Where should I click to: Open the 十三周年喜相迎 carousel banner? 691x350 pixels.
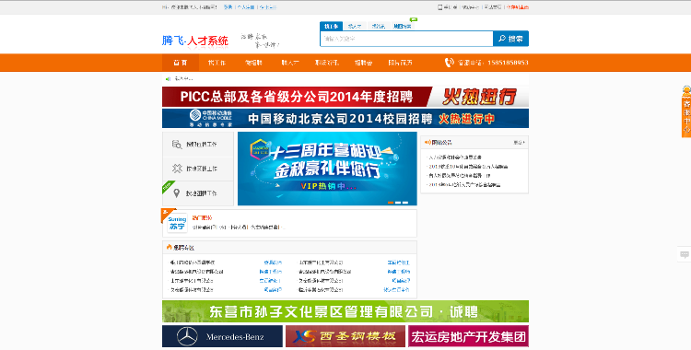pos(327,169)
